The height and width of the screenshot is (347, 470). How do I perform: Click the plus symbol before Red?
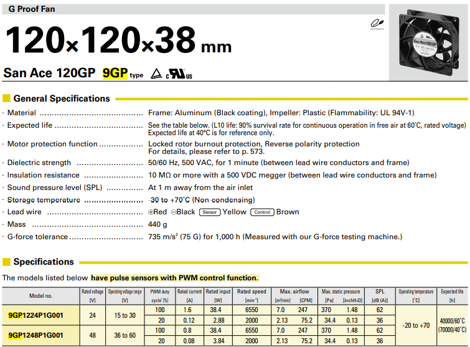pos(151,212)
